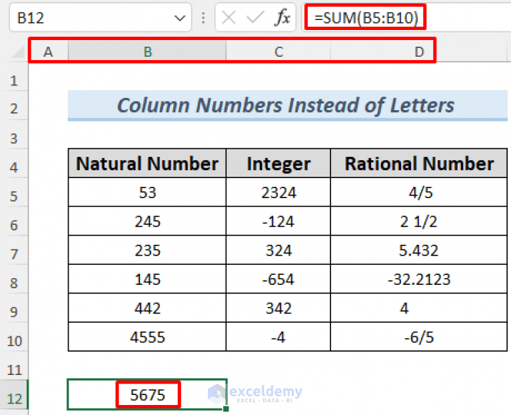This screenshot has height=415, width=511.
Task: Click the title 'Column Numbers Instead of Letters'
Action: 286,105
